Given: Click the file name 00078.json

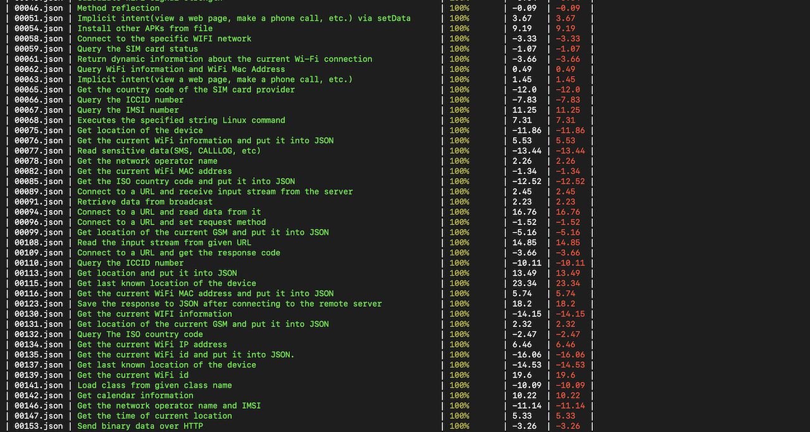Looking at the screenshot, I should tap(39, 161).
